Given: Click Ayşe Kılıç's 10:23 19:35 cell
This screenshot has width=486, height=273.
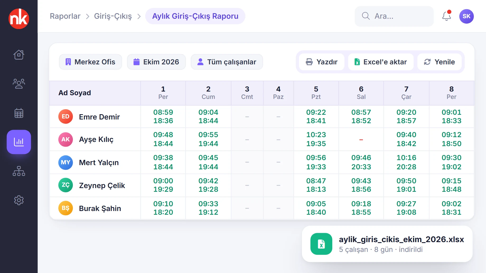Looking at the screenshot, I should point(316,139).
